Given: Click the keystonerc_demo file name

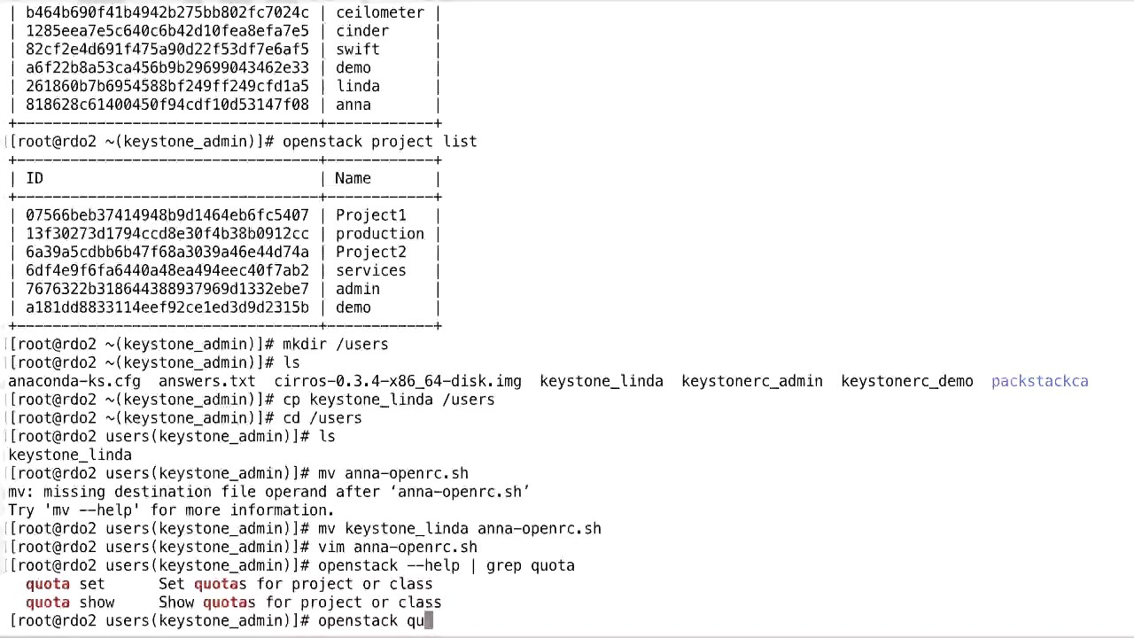Looking at the screenshot, I should [906, 381].
